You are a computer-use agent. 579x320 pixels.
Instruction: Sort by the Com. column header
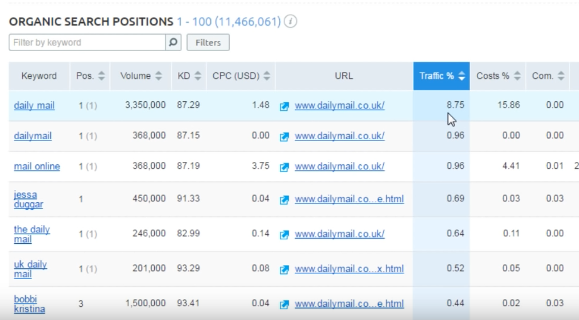point(548,76)
